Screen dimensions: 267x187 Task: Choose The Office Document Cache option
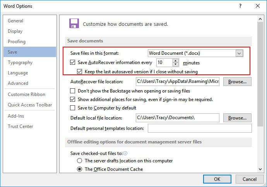pyautogui.click(x=80, y=169)
